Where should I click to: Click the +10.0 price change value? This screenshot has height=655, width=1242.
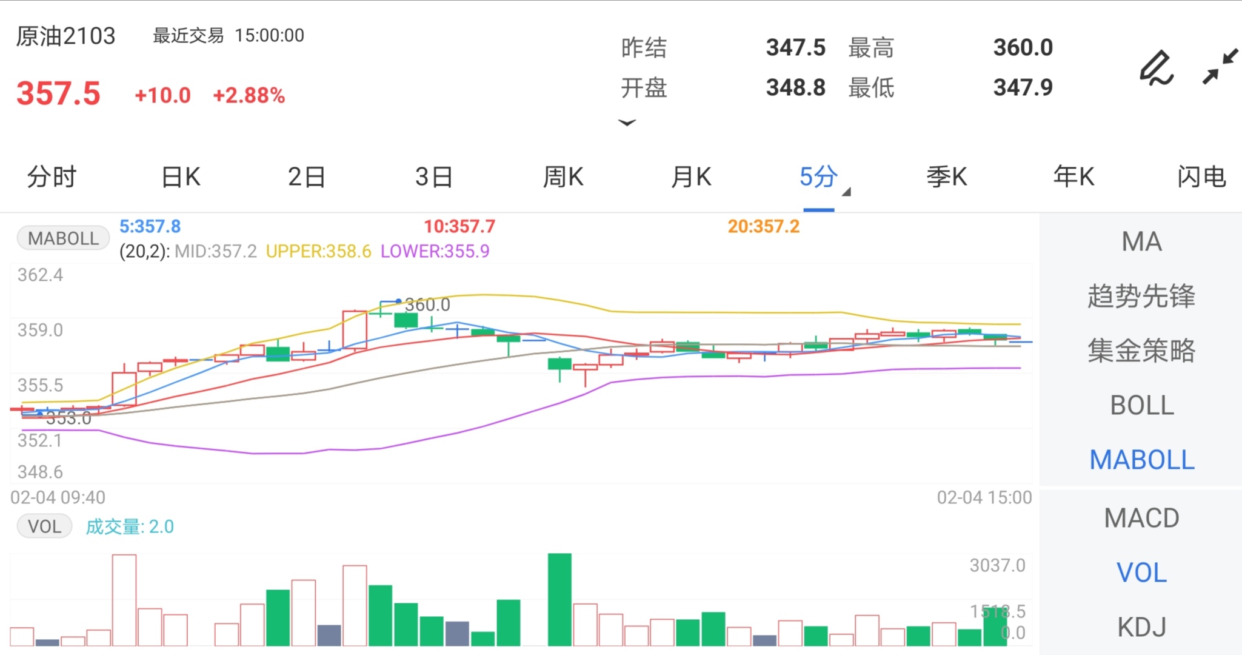162,95
